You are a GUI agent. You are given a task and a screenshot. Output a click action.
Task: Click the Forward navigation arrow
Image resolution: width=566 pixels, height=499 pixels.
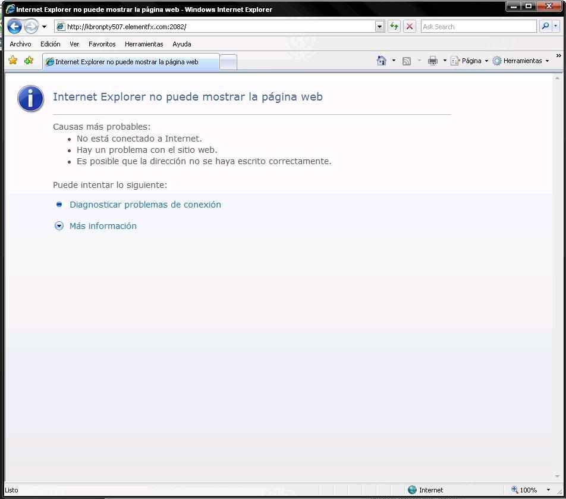tap(32, 26)
